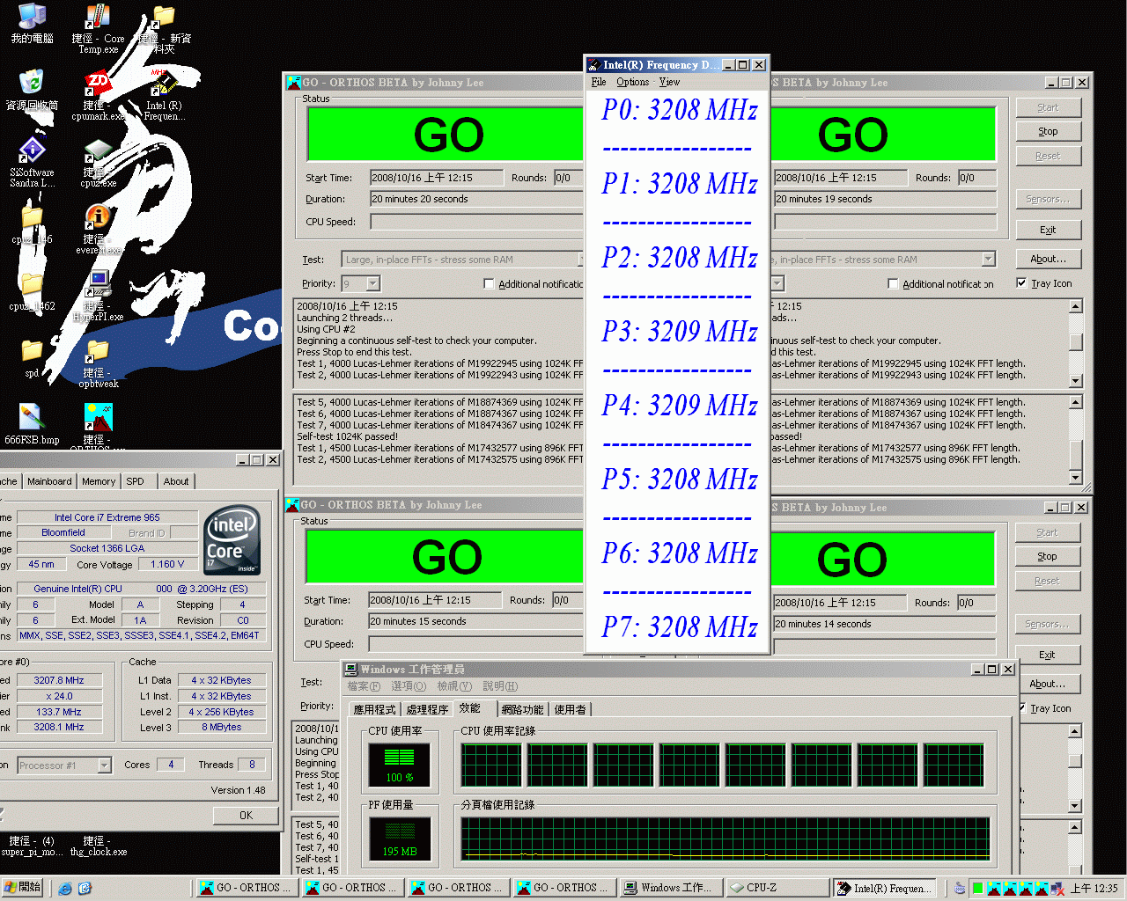Click the Duration field showing 20 minutes 20 seconds
The width and height of the screenshot is (1127, 901).
click(x=476, y=199)
